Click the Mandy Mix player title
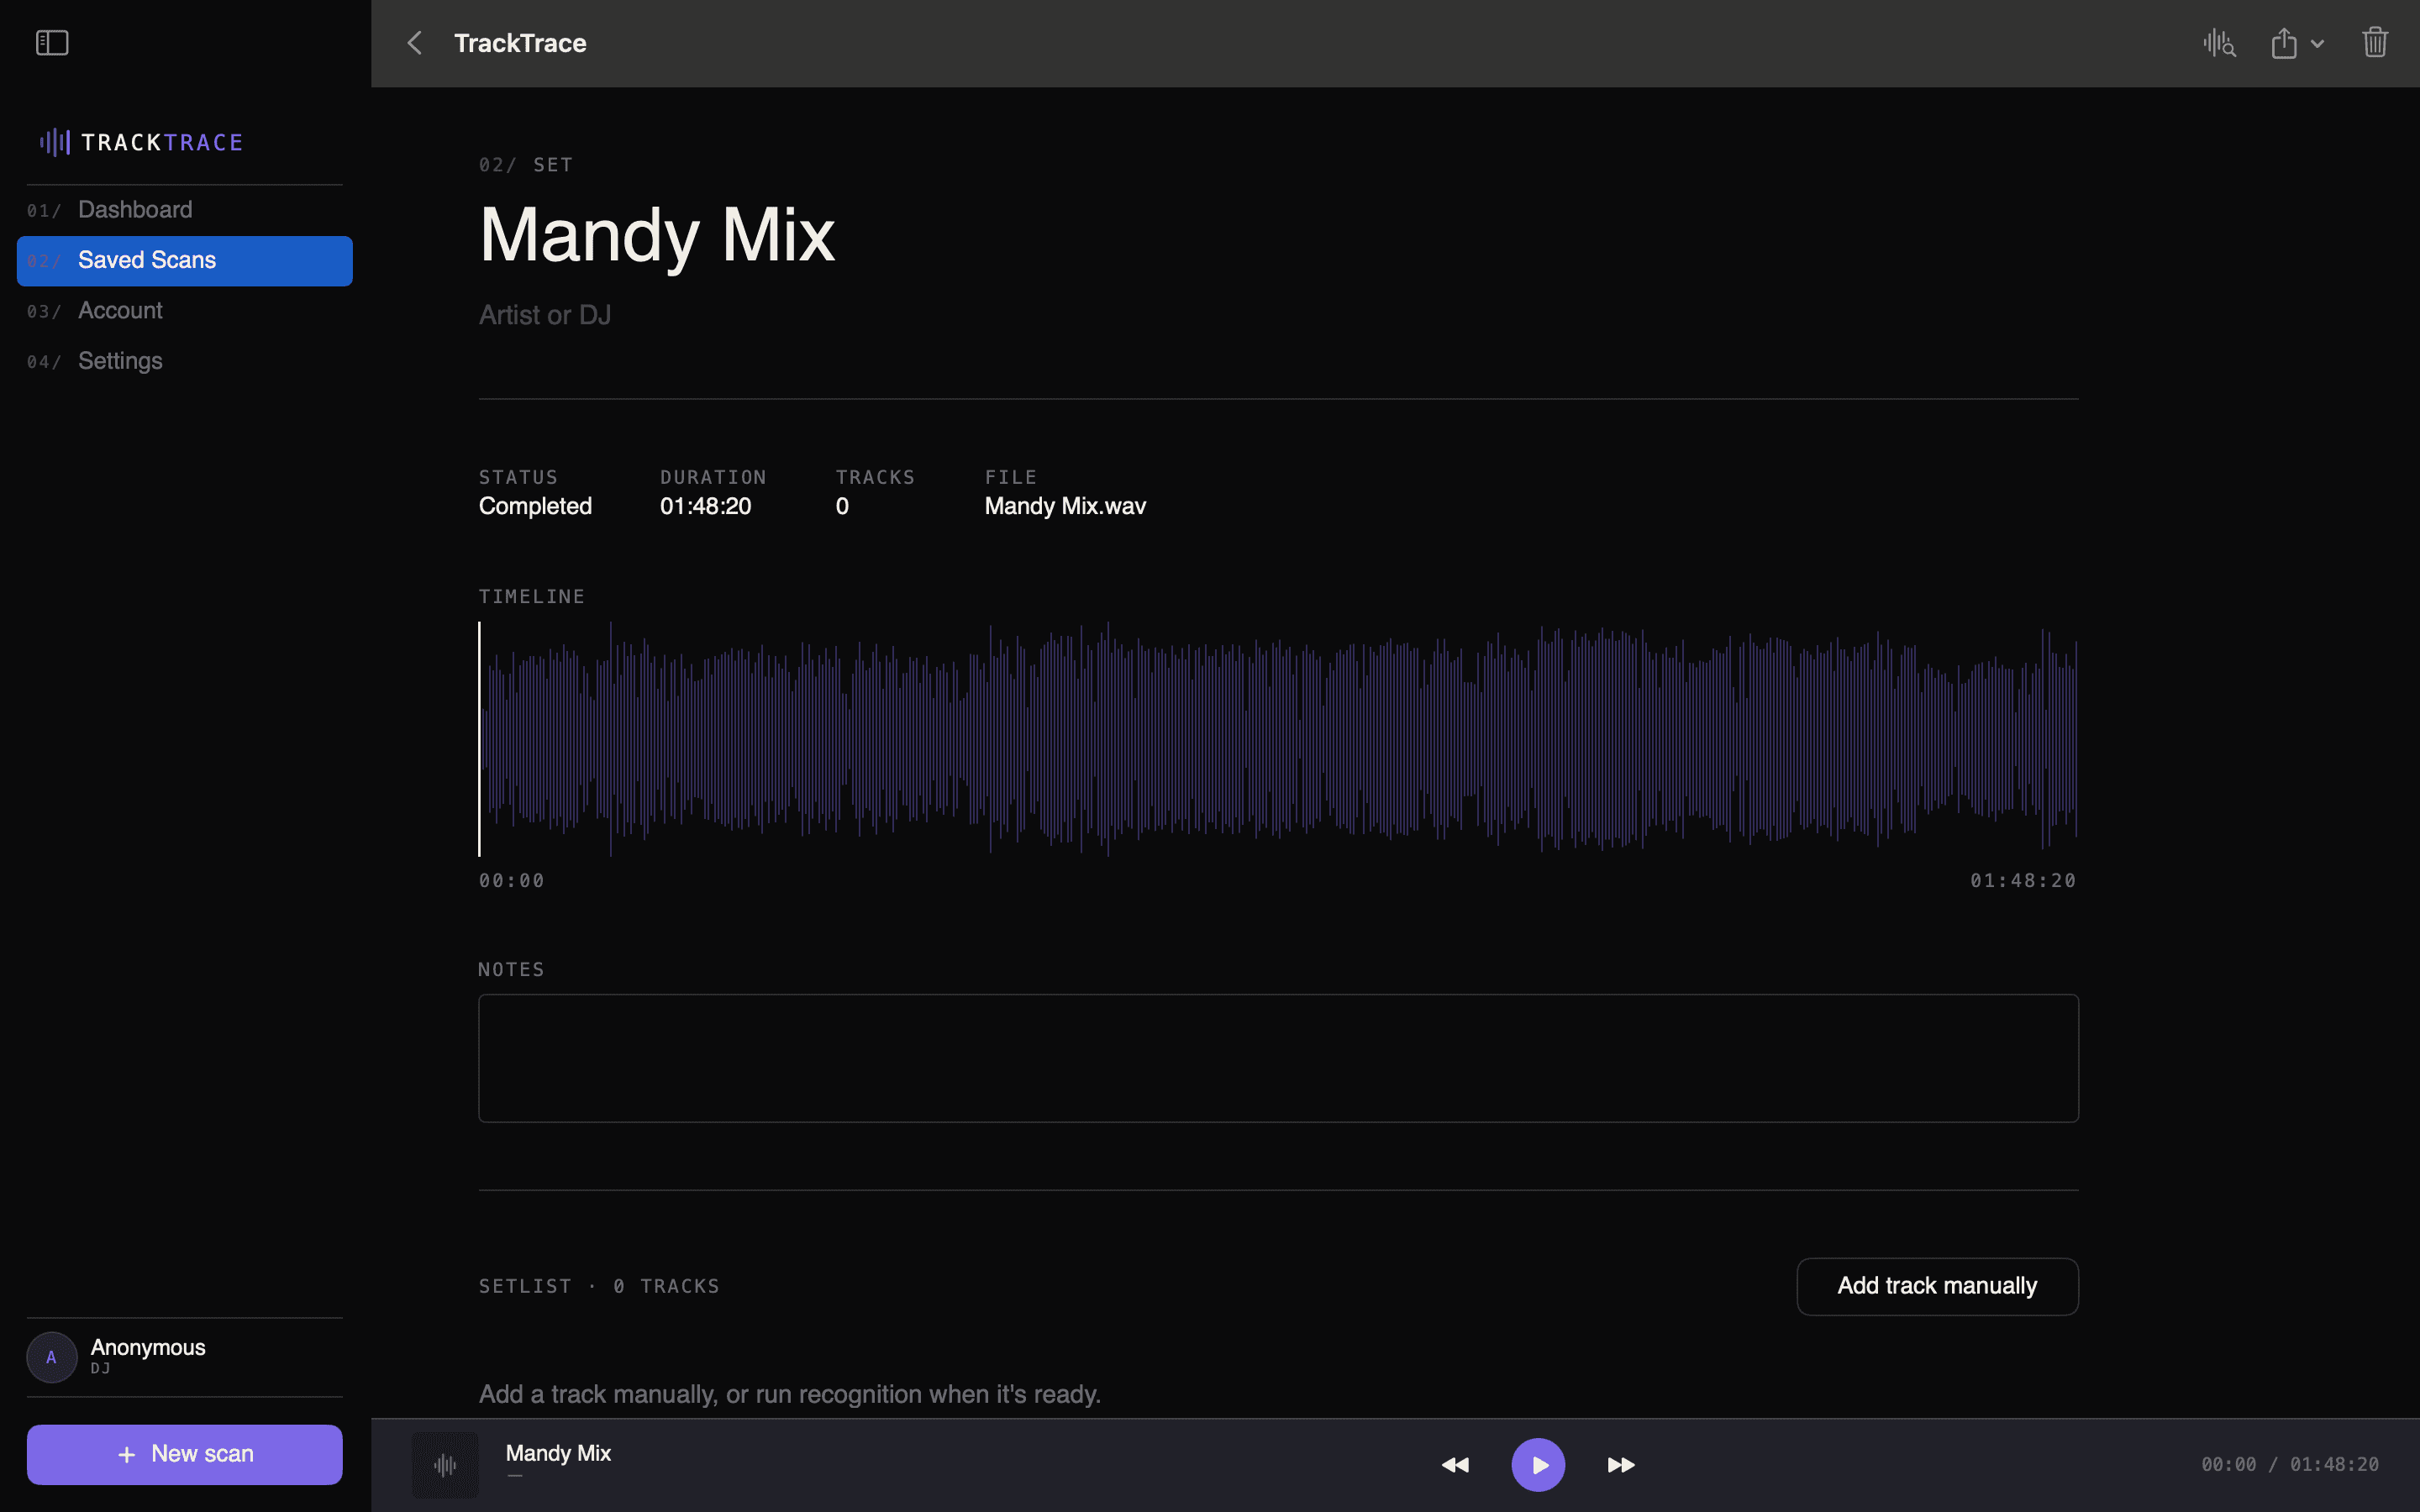Screen dimensions: 2420x1512 point(558,1453)
